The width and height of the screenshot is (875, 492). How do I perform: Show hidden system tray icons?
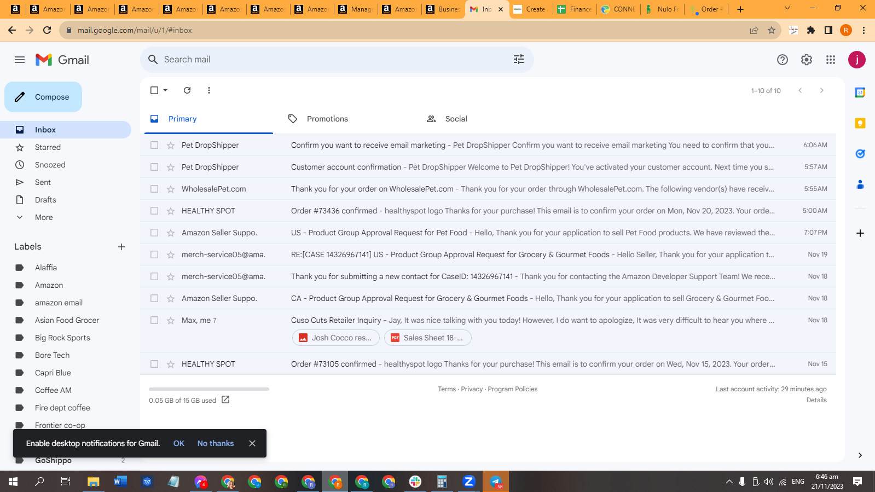[729, 482]
